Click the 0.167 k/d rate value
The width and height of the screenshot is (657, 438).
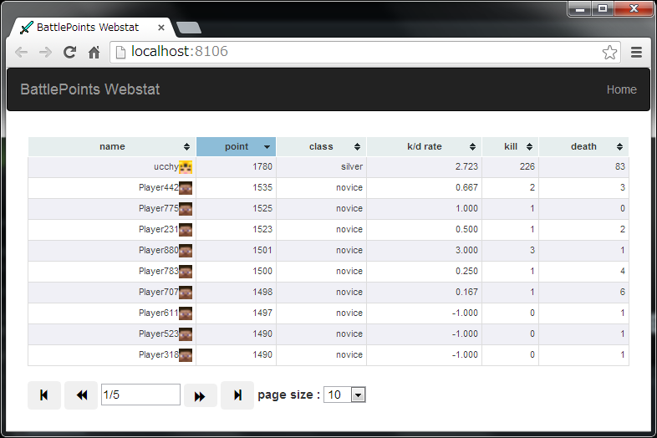click(466, 293)
